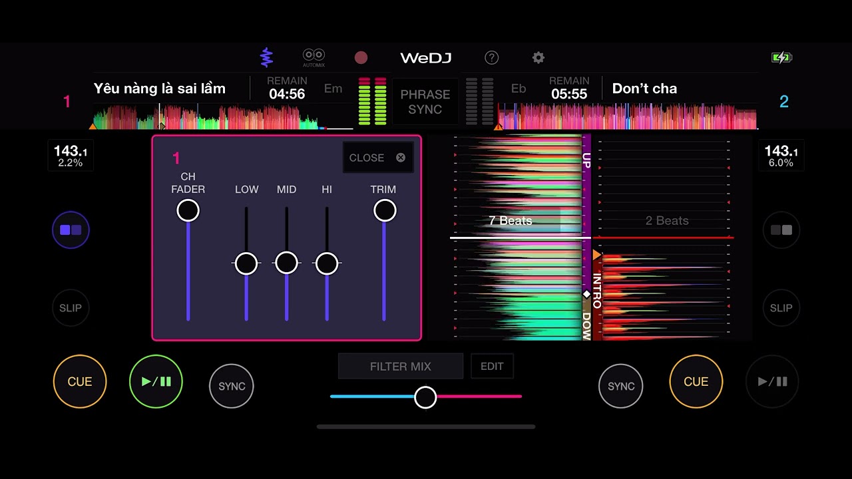Tap deck 1 key Em
Image resolution: width=852 pixels, height=479 pixels.
[333, 88]
